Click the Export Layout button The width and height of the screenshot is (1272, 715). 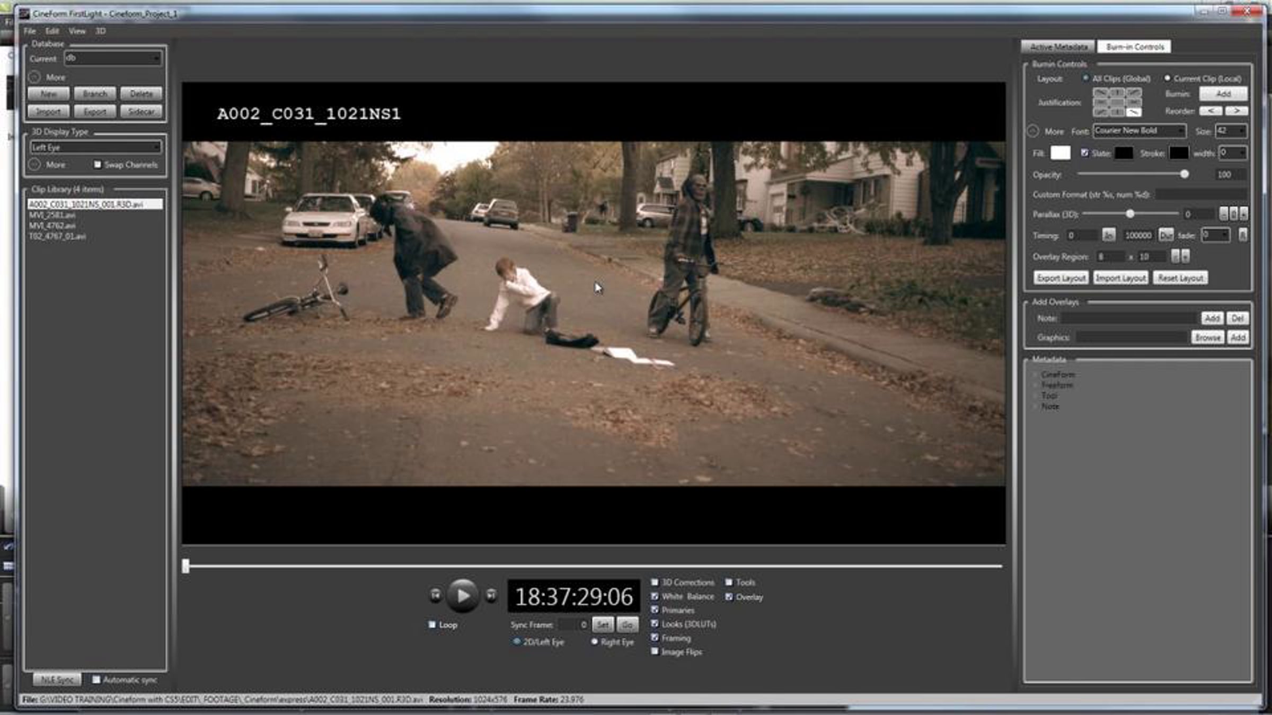(1061, 278)
